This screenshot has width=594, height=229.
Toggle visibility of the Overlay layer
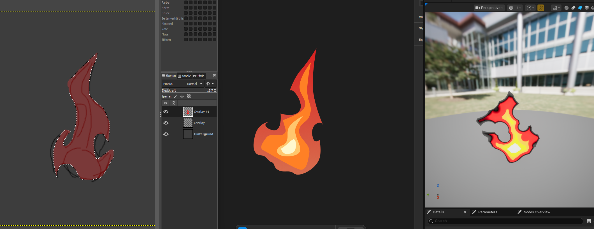click(x=166, y=123)
